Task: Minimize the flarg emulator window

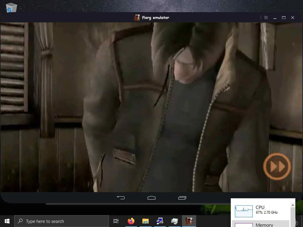Action: (275, 17)
